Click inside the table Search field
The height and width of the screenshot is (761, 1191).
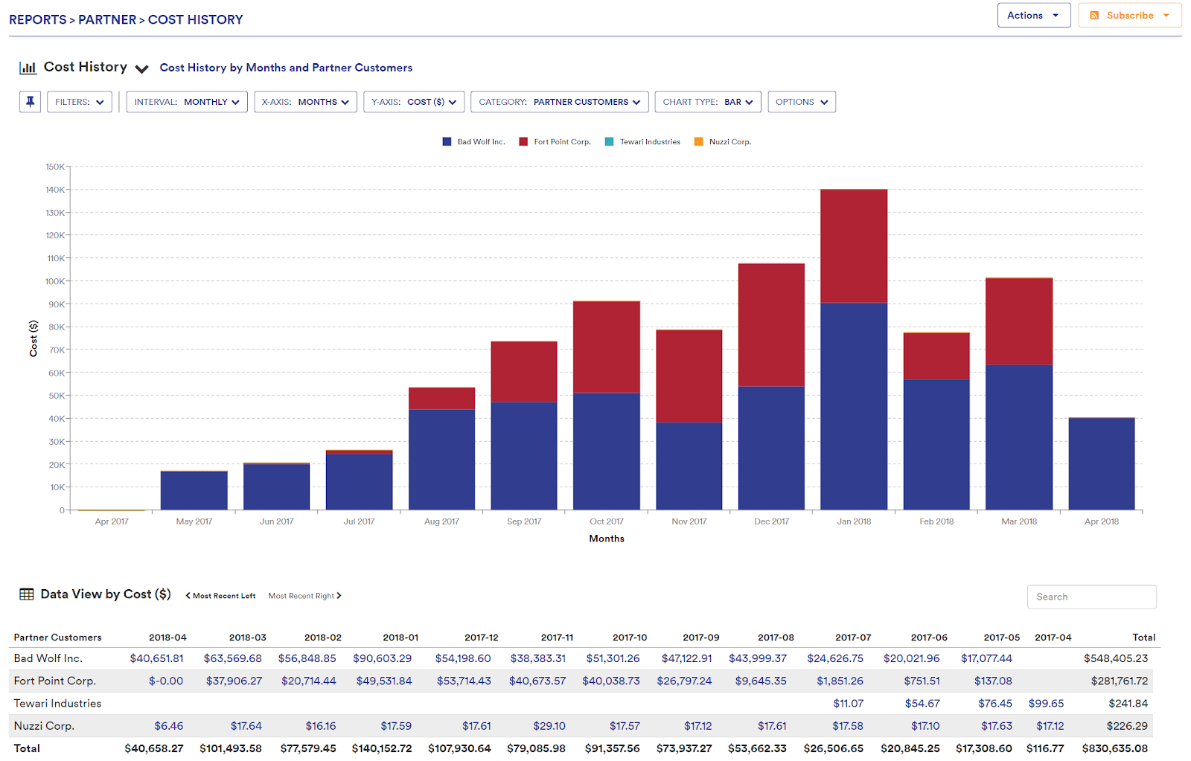1091,596
